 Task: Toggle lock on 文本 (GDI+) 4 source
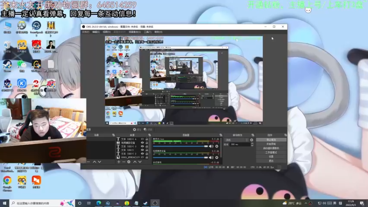147,139
